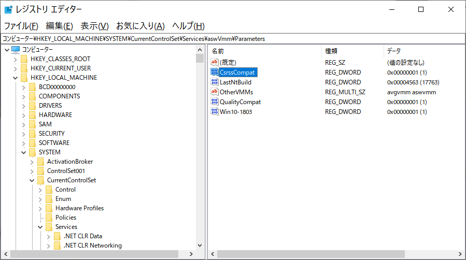Click the DWORD icon beside LastNtBuild
466x260 pixels.
[214, 82]
